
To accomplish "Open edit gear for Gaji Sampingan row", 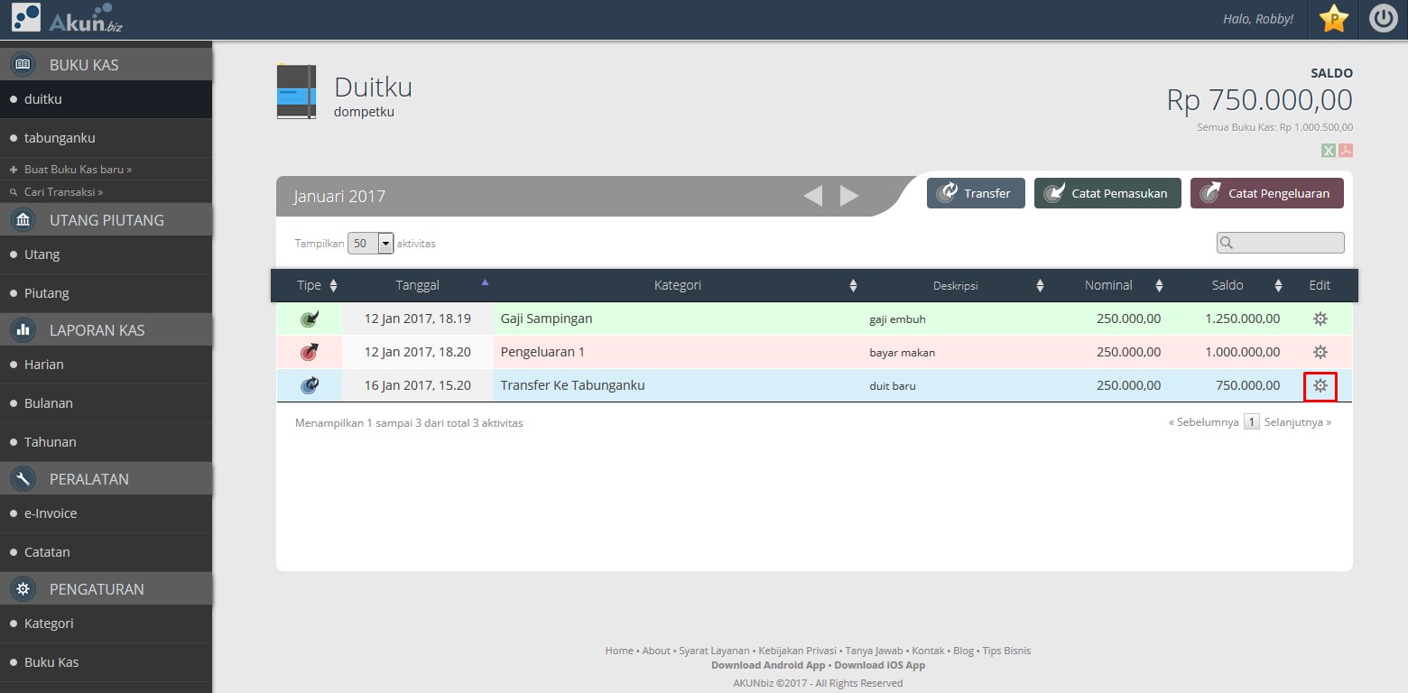I will coord(1320,319).
